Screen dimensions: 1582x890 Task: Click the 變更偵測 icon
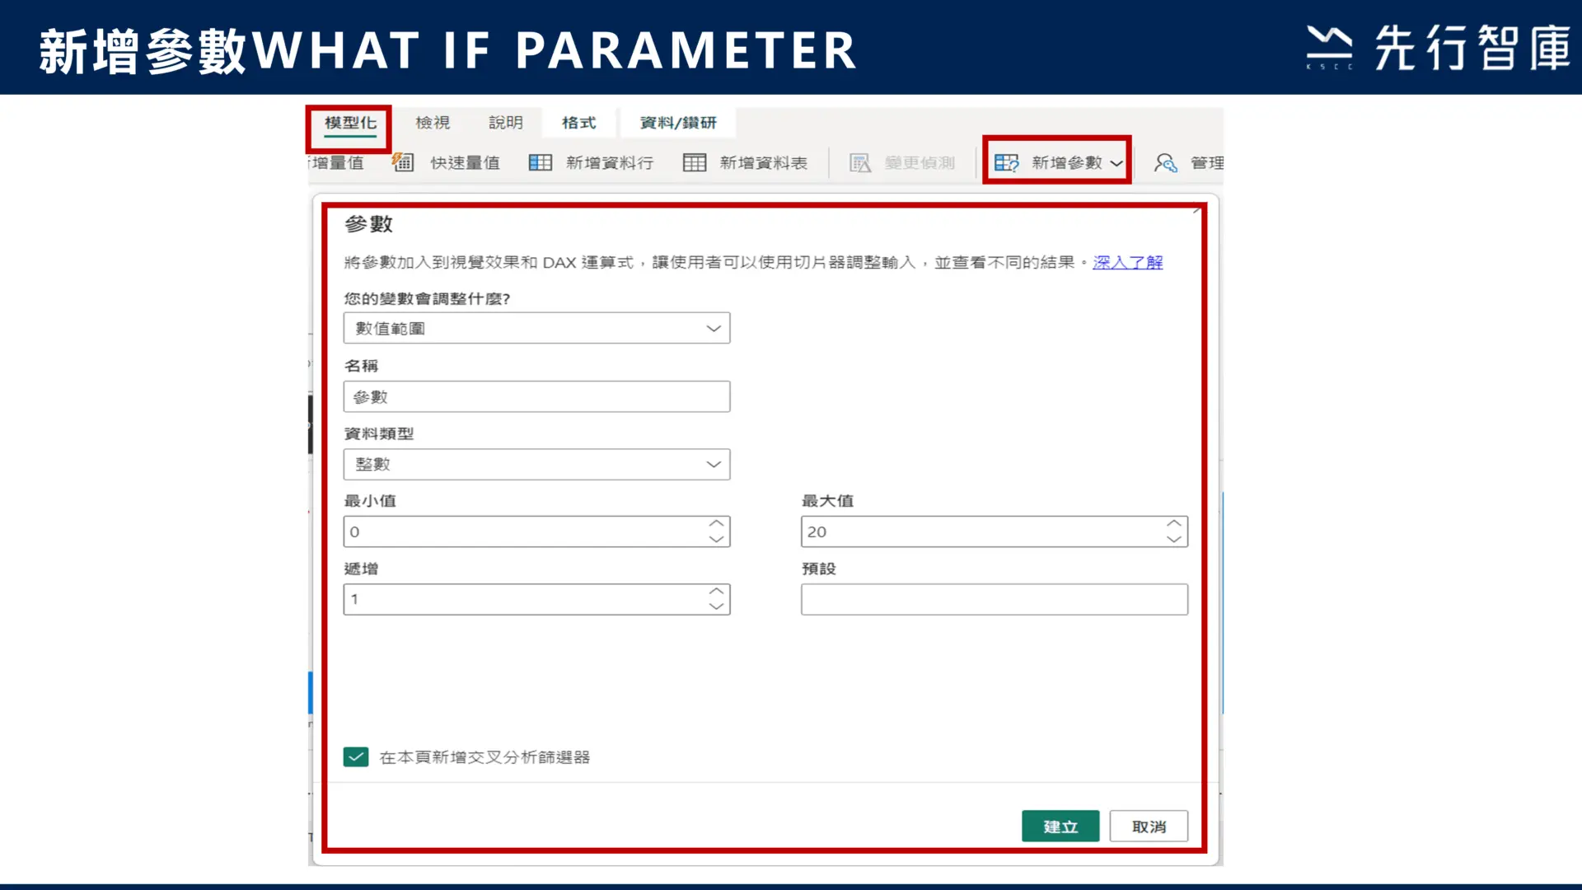(x=860, y=162)
